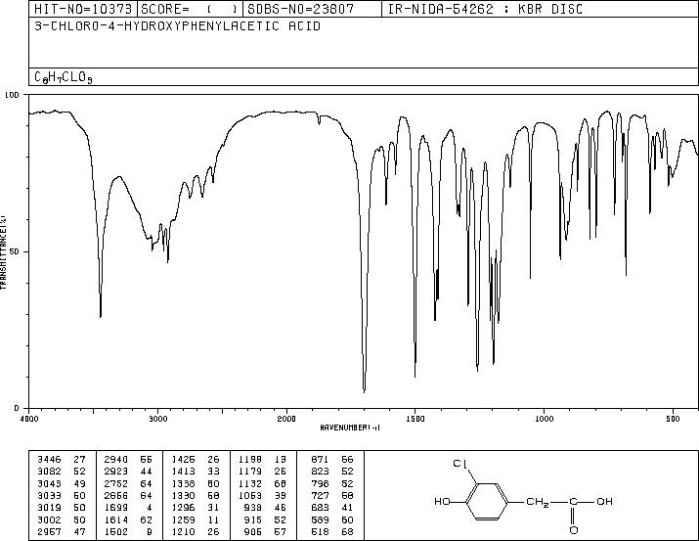The width and height of the screenshot is (699, 541).
Task: Click the 823 peak entry
Action: point(332,472)
